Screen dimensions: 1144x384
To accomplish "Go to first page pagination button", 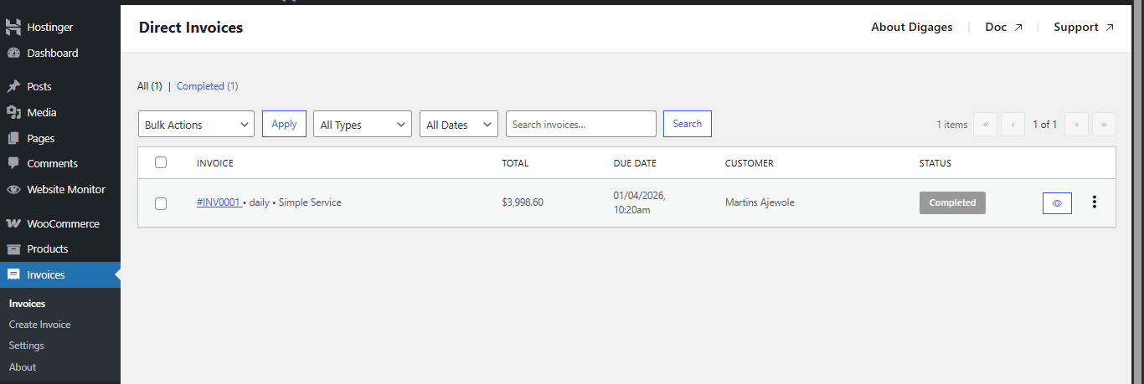I will pos(985,124).
